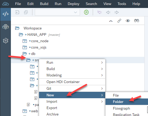
Task: Click the green Run play button
Action: pos(86,12)
